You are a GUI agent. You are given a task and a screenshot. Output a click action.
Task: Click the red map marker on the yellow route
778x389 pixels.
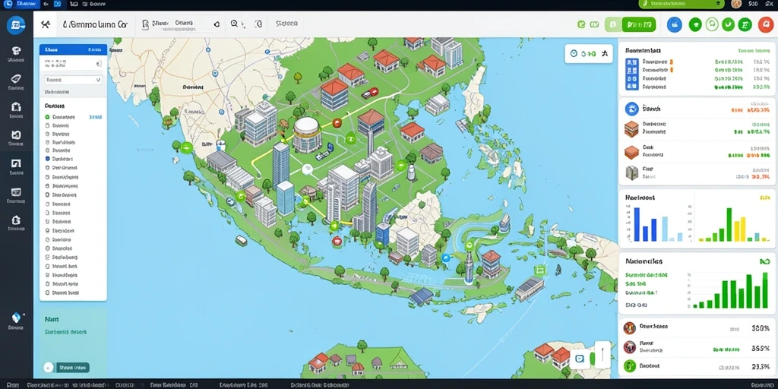click(x=337, y=123)
